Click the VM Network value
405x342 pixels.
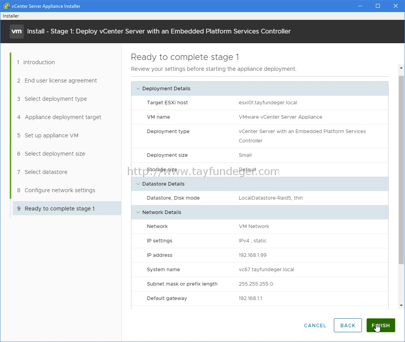click(x=254, y=226)
